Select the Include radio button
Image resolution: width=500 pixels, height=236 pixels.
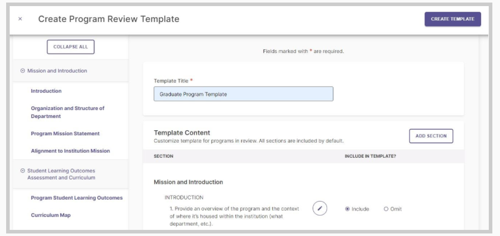click(347, 209)
